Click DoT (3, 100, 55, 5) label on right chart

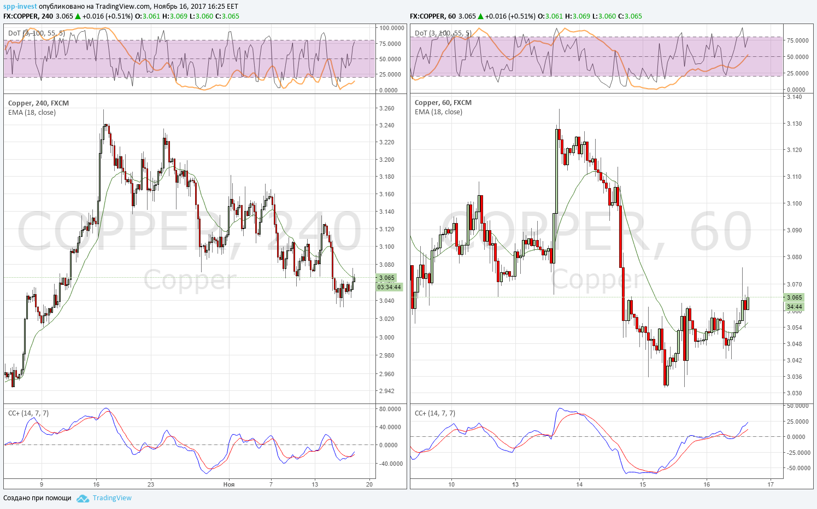click(x=443, y=33)
